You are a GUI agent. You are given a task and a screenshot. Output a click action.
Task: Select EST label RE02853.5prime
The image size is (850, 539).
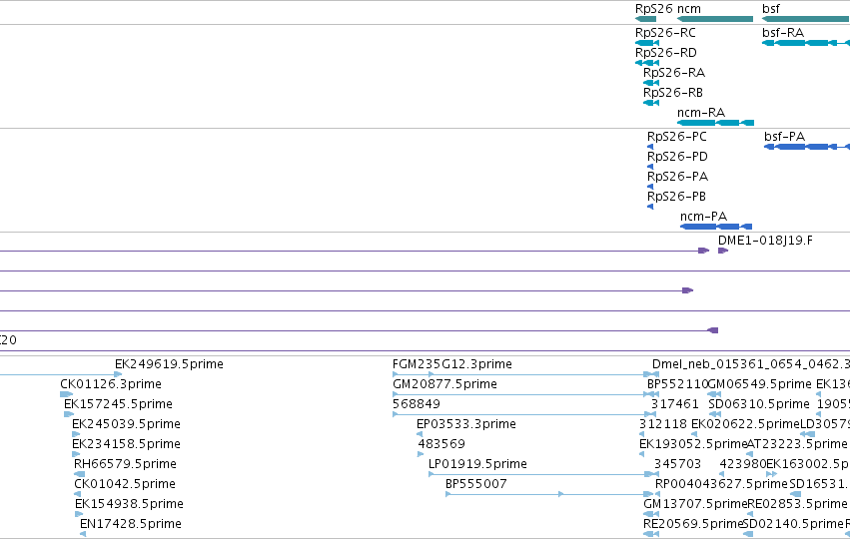(x=797, y=504)
